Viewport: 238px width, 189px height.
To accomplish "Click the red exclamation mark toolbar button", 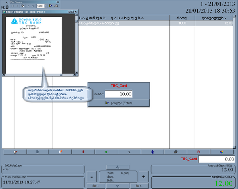I will click(x=83, y=152).
